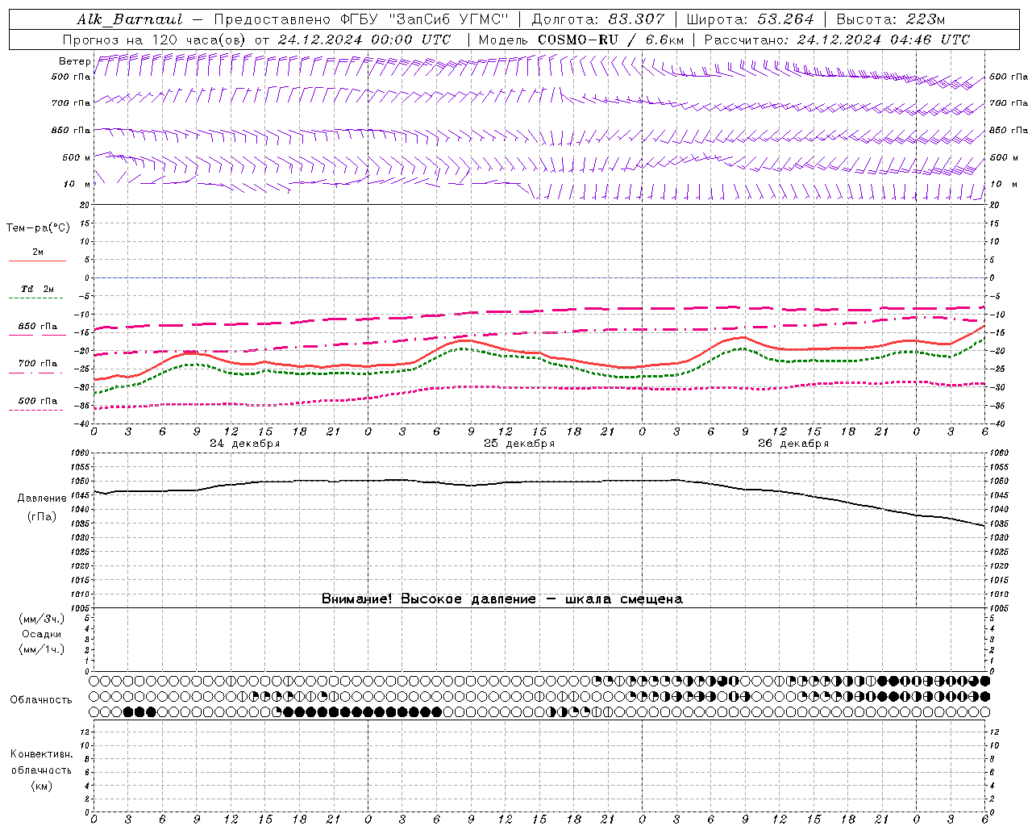Image resolution: width=1032 pixels, height=826 pixels.
Task: Select the "ЗапСиб УГМС" provider text
Action: coord(449,19)
